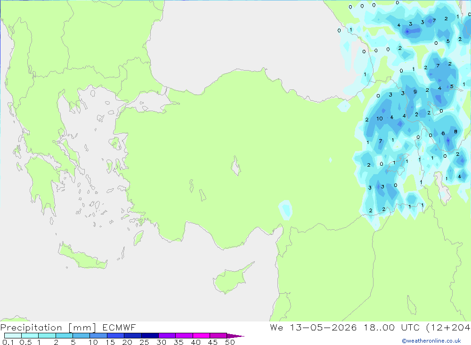Select the legend color between 0.1 and 0.5
Image resolution: width=471 pixels, height=345 pixels.
pyautogui.click(x=13, y=336)
